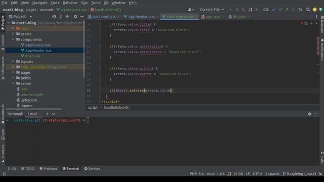Toggle the Project side tool button

3,23
